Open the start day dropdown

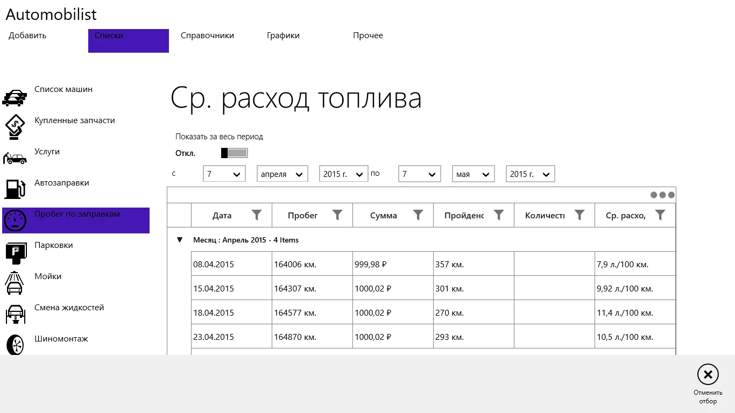224,174
